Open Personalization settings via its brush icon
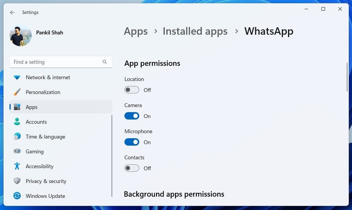Image resolution: width=352 pixels, height=210 pixels. pyautogui.click(x=17, y=92)
